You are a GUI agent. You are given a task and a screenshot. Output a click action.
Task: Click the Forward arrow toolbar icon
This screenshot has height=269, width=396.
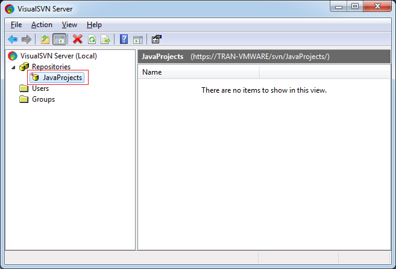(27, 39)
